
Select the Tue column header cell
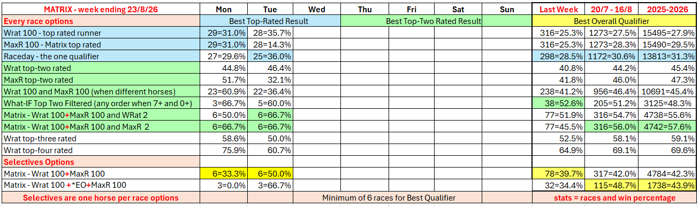[x=270, y=9]
